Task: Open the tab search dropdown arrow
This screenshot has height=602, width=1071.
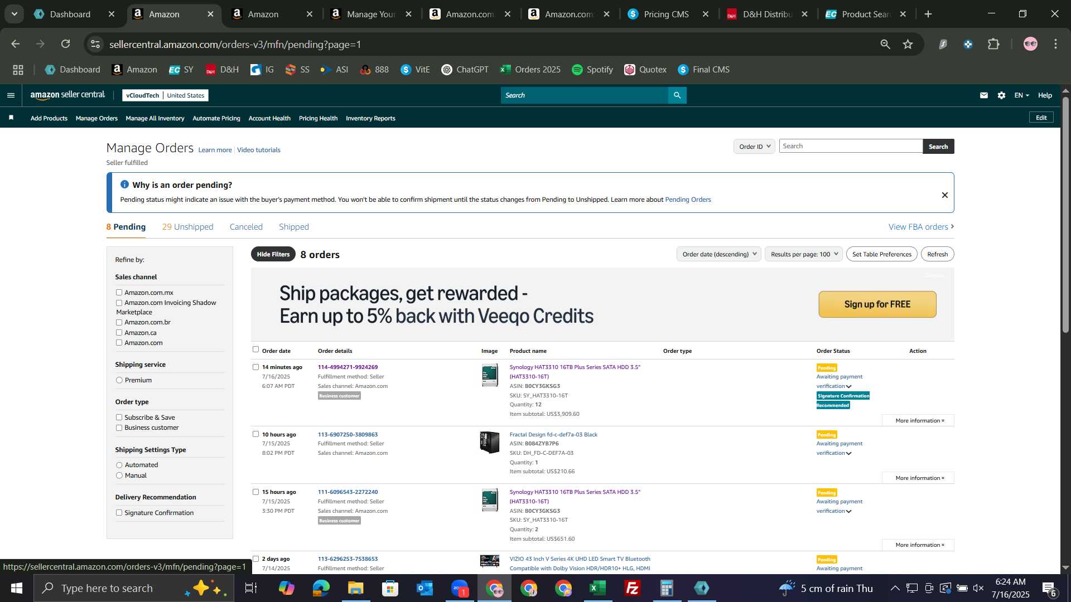Action: pyautogui.click(x=14, y=14)
